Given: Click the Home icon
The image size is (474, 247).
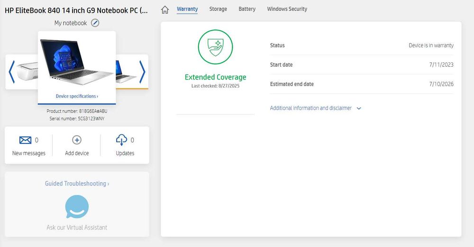Looking at the screenshot, I should click(x=165, y=9).
